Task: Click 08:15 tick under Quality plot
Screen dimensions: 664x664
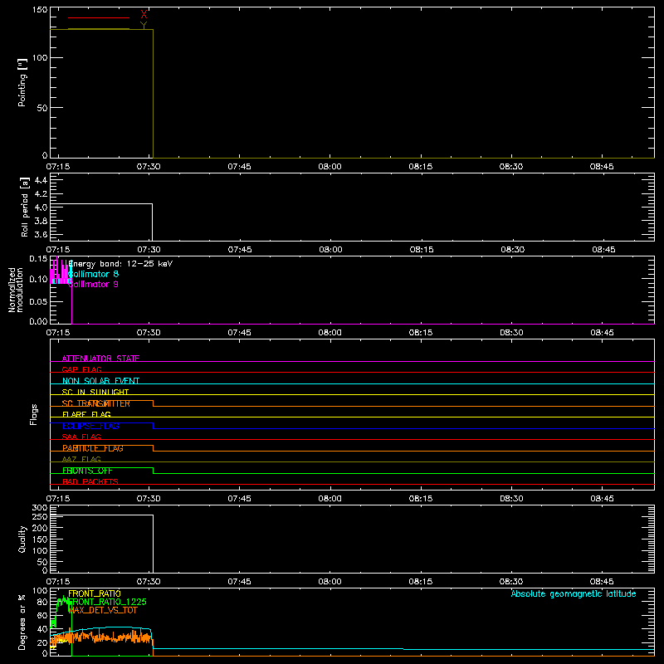Action: (x=421, y=582)
